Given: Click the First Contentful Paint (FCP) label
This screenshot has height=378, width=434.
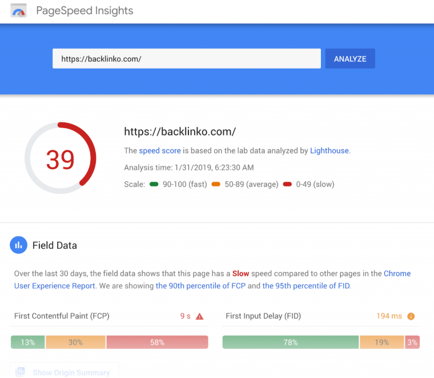Looking at the screenshot, I should click(x=62, y=316).
